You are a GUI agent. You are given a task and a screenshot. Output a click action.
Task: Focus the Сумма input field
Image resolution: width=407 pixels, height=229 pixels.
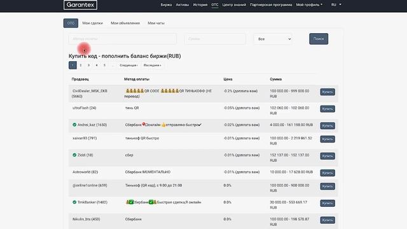(215, 39)
